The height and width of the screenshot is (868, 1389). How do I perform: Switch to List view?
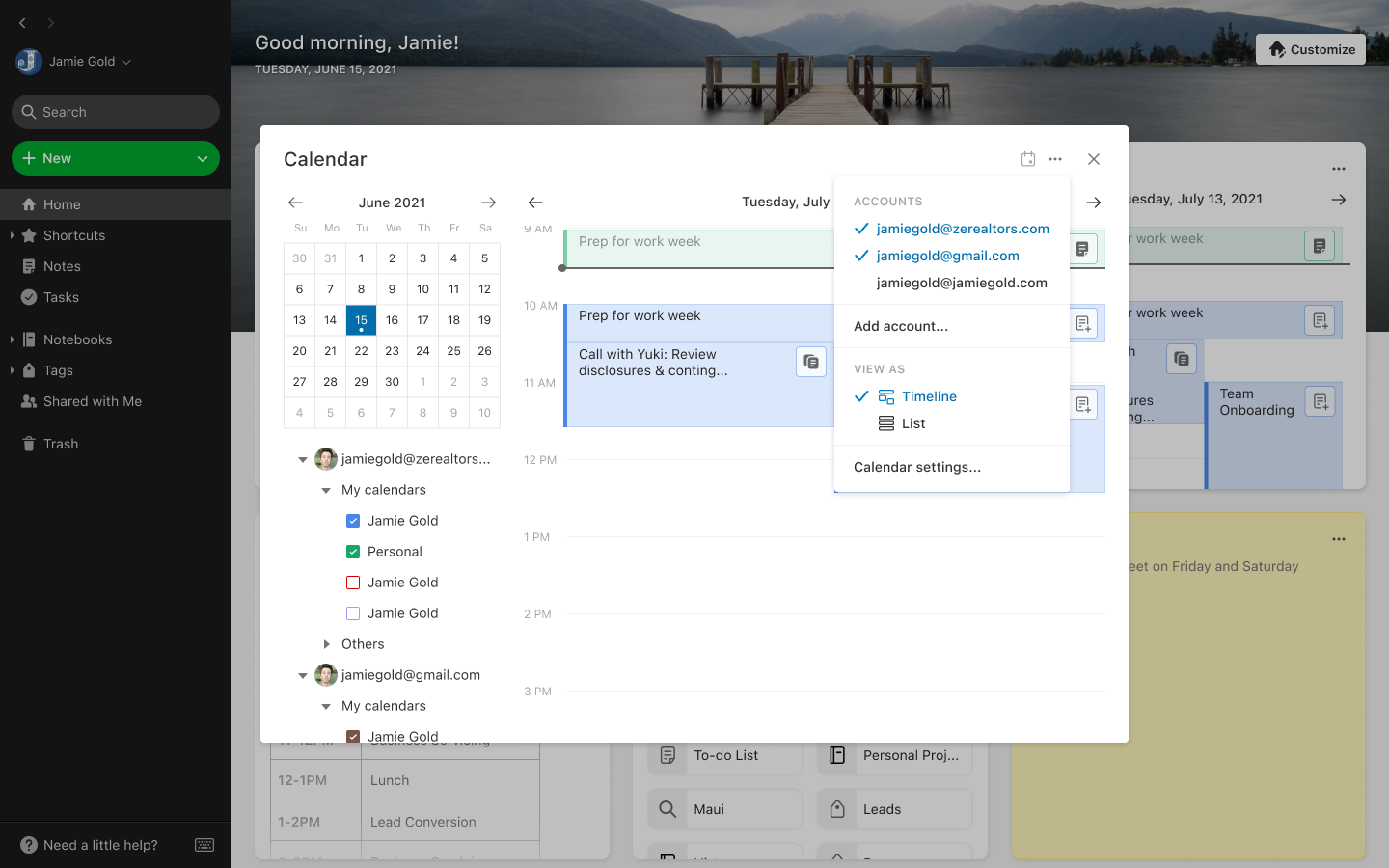[952, 423]
